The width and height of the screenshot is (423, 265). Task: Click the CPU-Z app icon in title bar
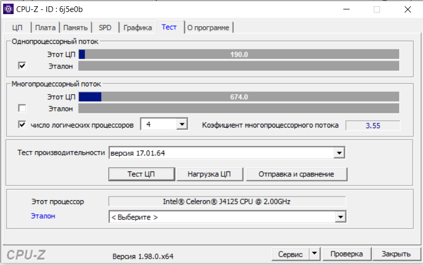tap(8, 9)
